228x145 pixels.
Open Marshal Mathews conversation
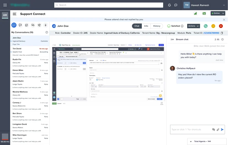pyautogui.click(x=30, y=95)
